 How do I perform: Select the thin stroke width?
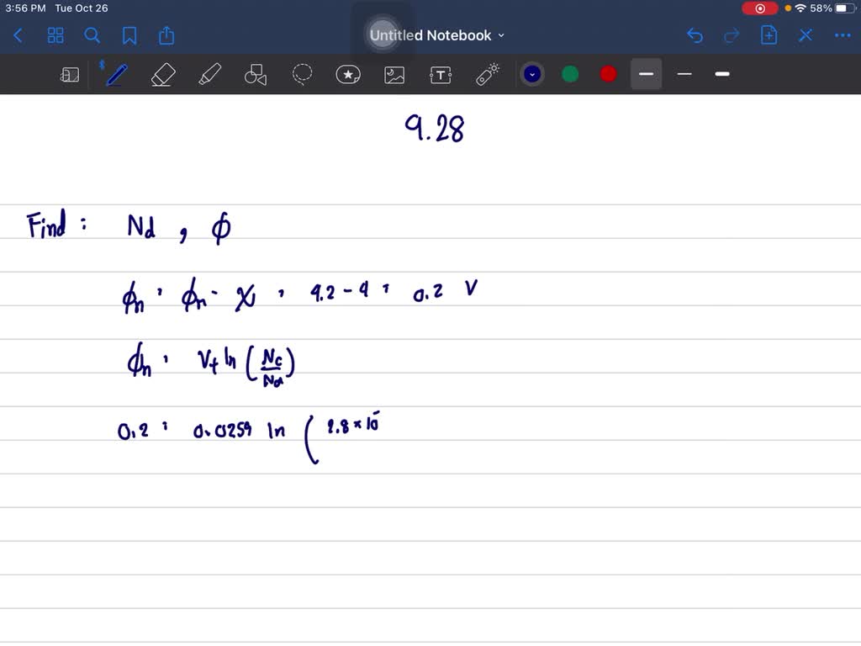(684, 74)
